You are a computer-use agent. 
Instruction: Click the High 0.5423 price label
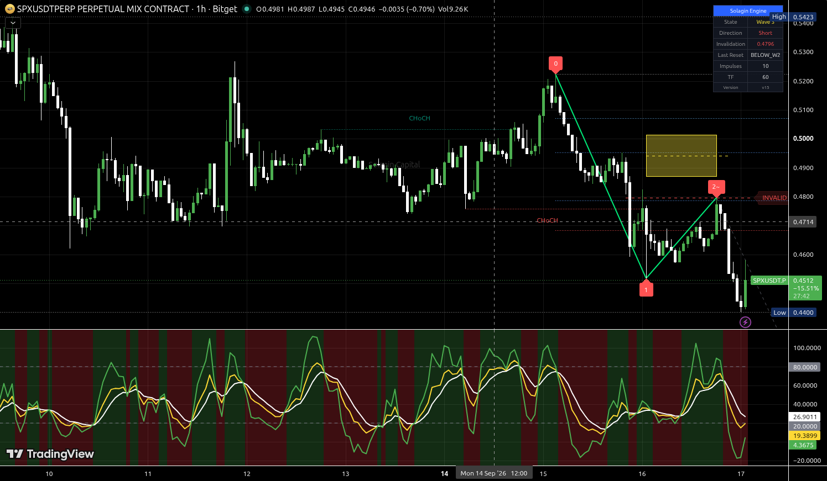tap(793, 17)
